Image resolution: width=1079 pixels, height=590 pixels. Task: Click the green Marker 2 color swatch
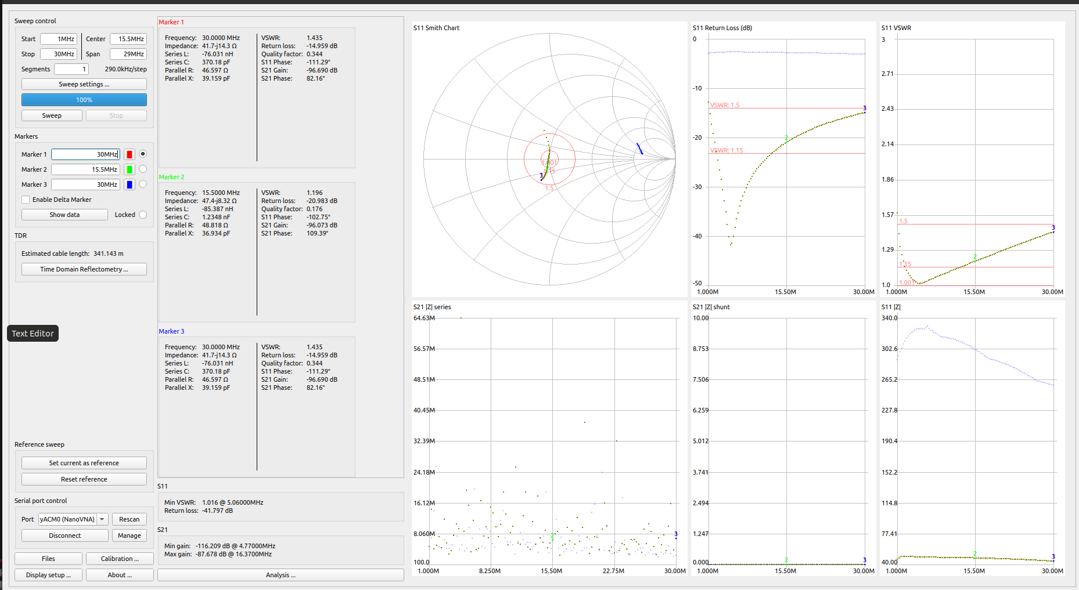tap(130, 169)
